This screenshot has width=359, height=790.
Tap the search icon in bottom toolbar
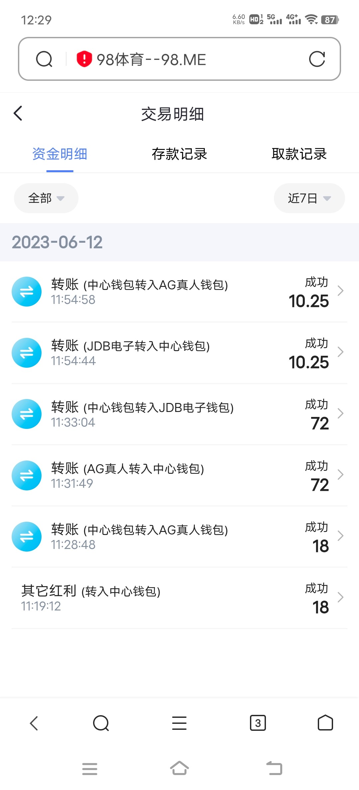pos(101,723)
